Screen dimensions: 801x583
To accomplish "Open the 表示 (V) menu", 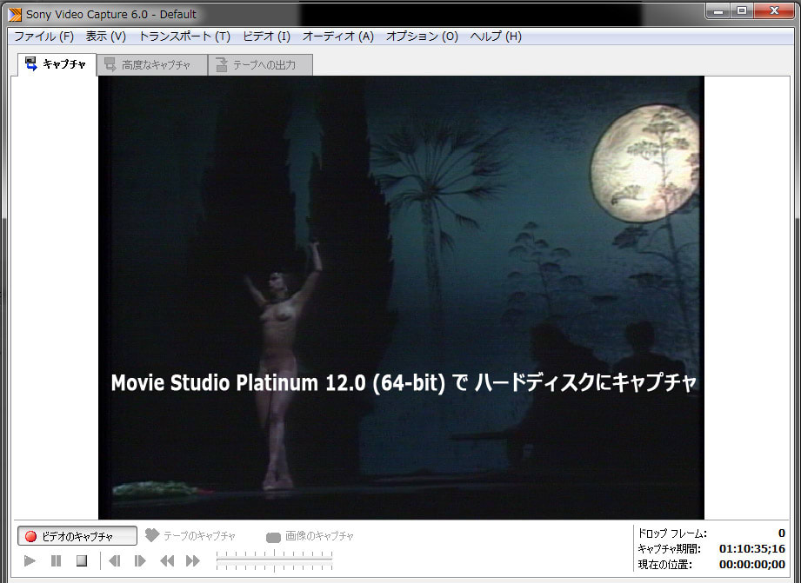I will tap(105, 36).
